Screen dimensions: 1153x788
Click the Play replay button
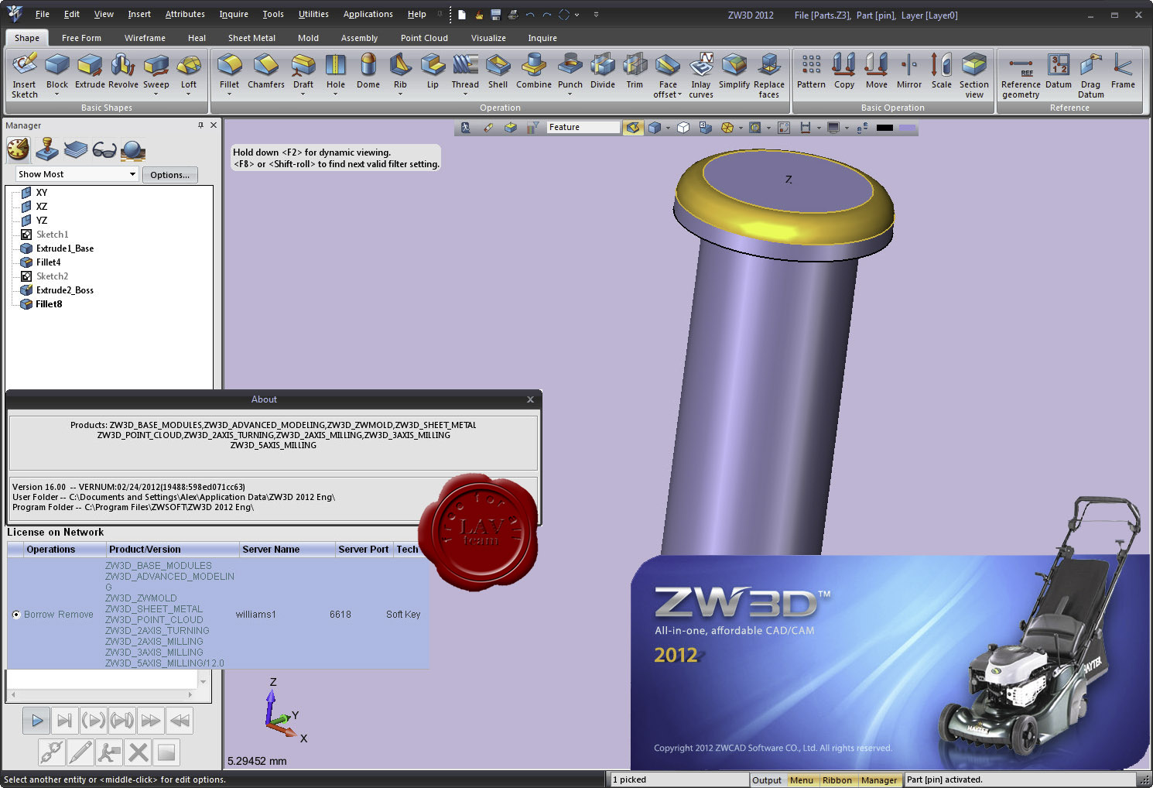tap(36, 721)
